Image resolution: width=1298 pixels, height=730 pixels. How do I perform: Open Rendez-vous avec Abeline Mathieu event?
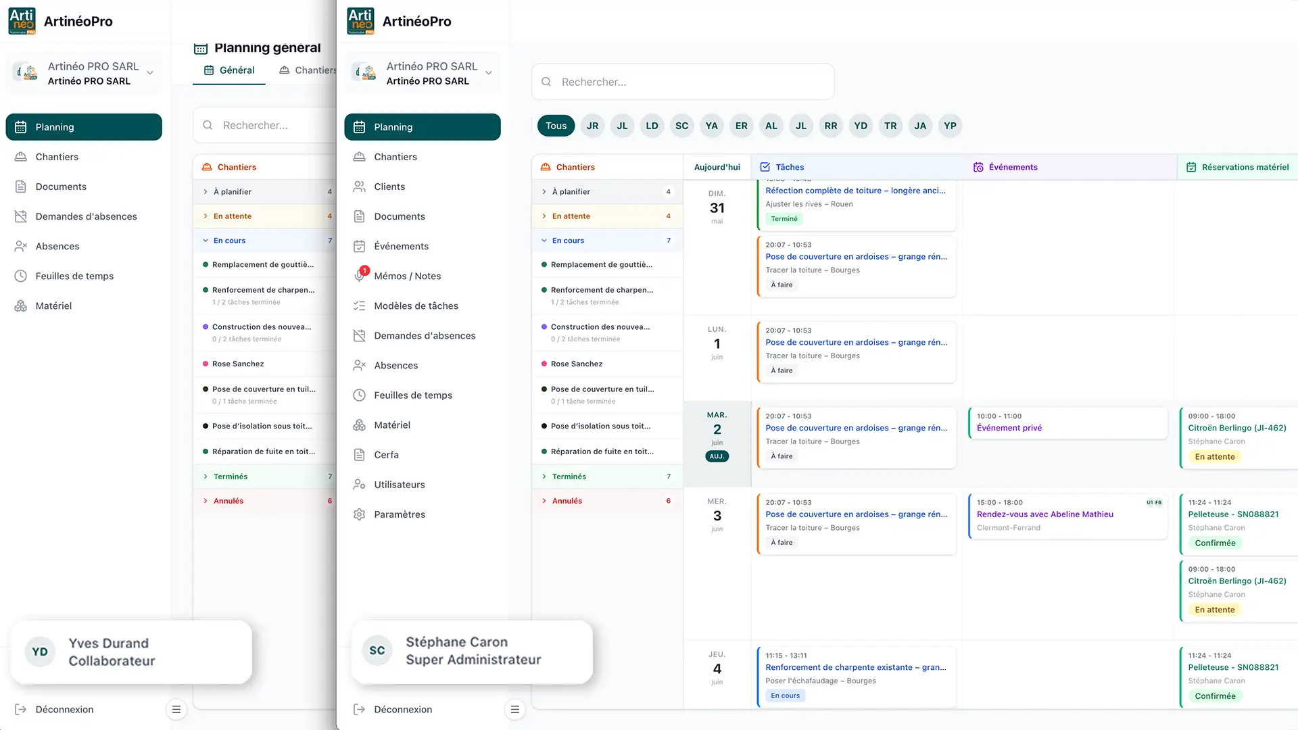pyautogui.click(x=1068, y=516)
